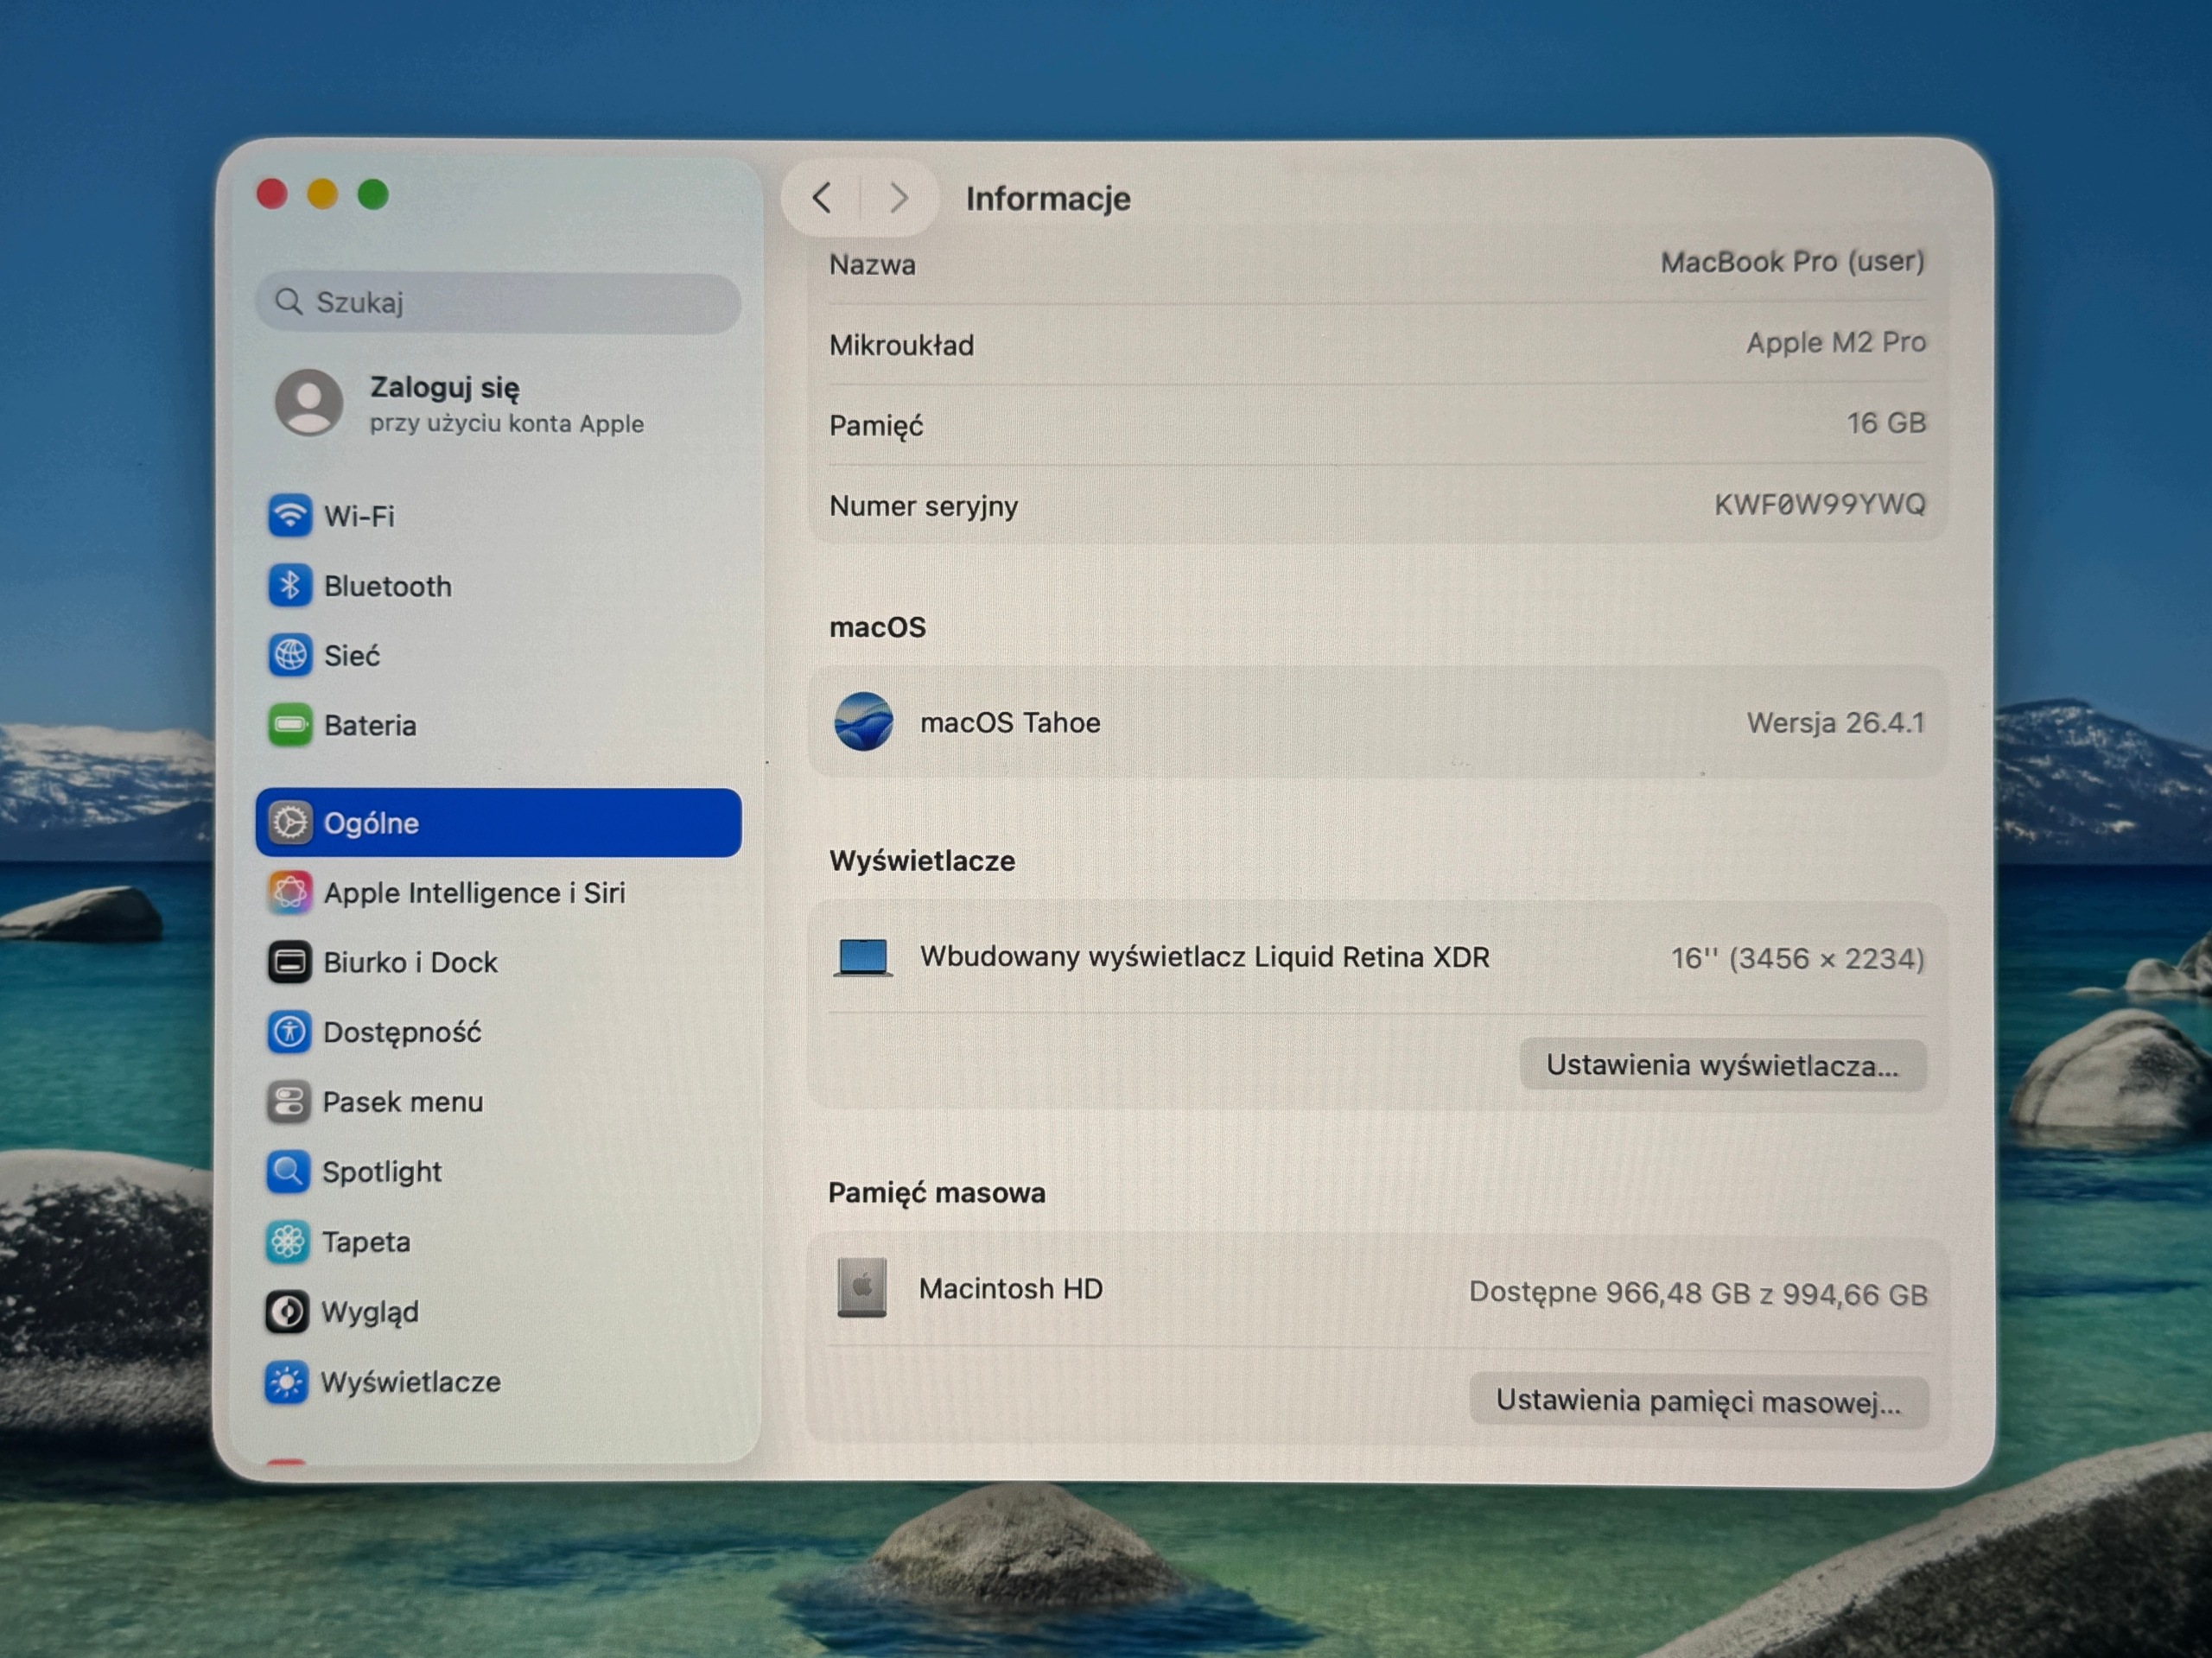The height and width of the screenshot is (1658, 2212).
Task: Click the Bateria battery icon
Action: pos(290,725)
